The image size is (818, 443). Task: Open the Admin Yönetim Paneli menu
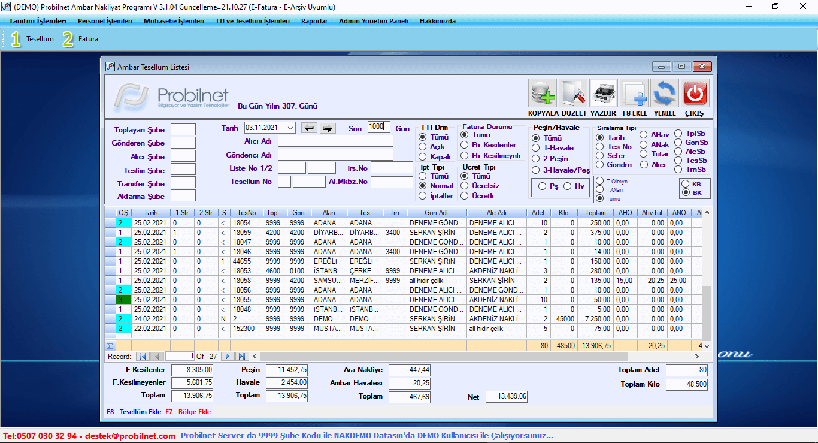[373, 21]
